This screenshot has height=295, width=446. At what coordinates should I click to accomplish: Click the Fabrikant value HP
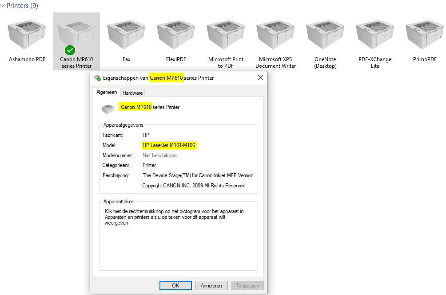click(x=146, y=135)
